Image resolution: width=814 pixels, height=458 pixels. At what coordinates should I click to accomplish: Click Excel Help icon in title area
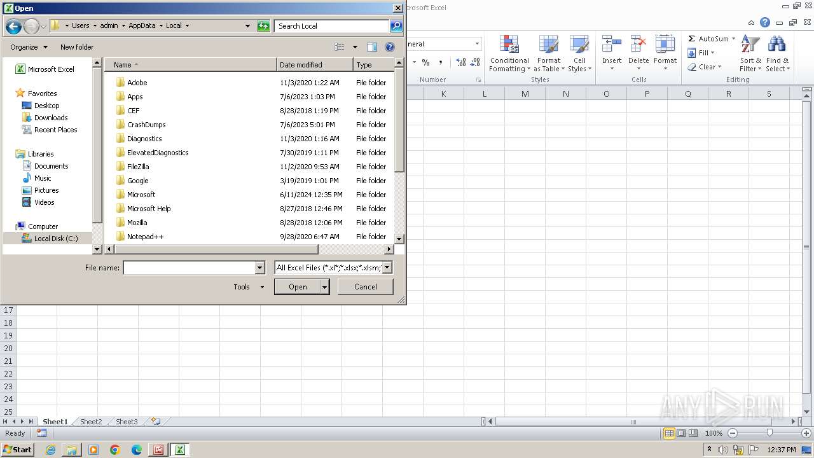(x=765, y=22)
